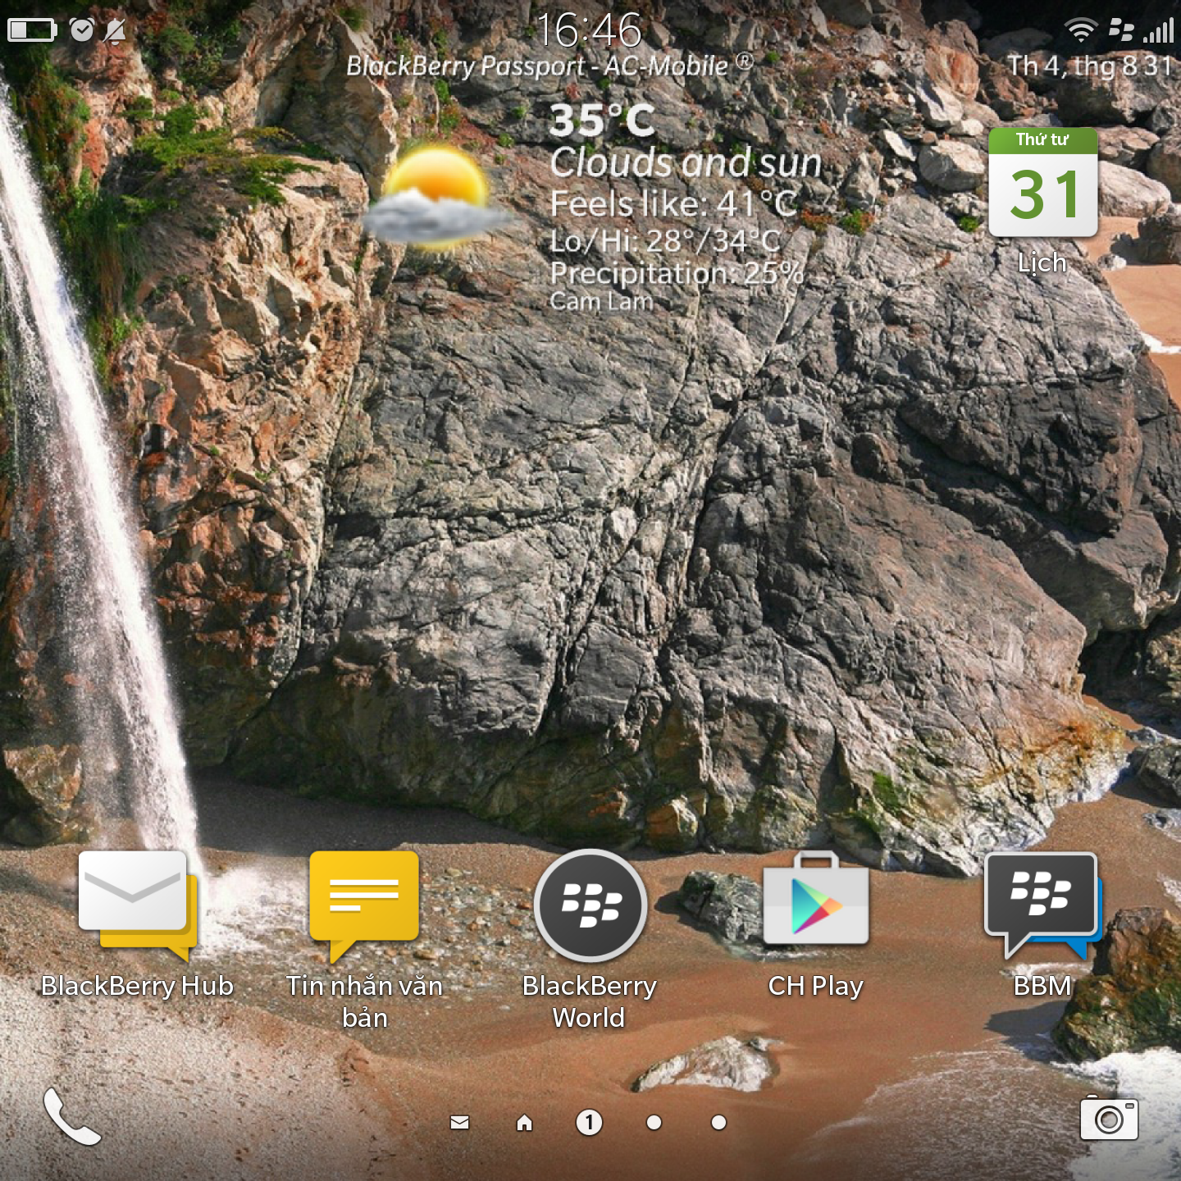
Task: Tap the alarm clock status icon
Action: (x=82, y=30)
